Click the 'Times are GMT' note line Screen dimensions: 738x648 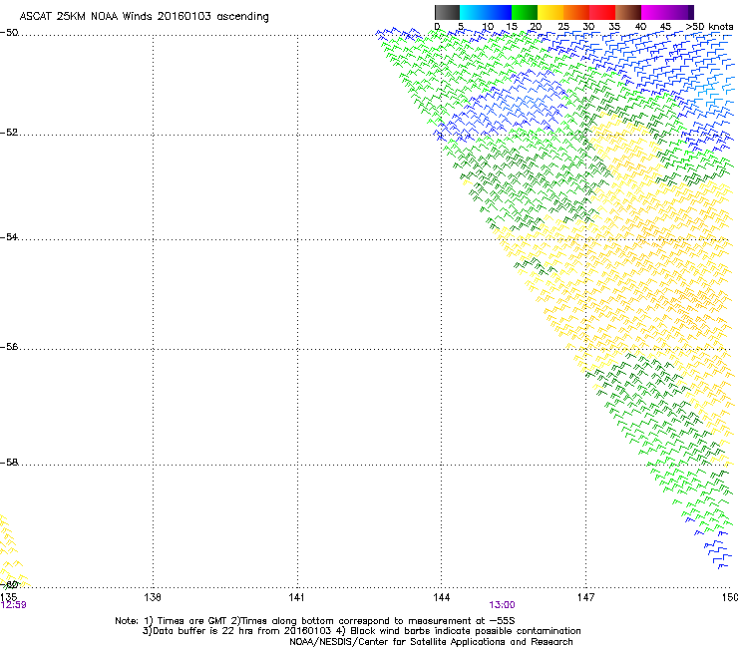click(x=315, y=621)
